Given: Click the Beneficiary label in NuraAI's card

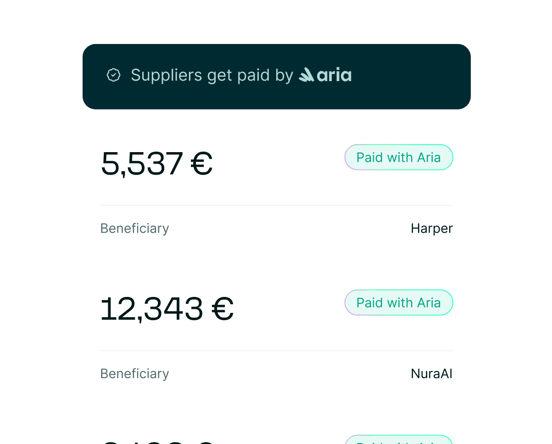Looking at the screenshot, I should 134,373.
